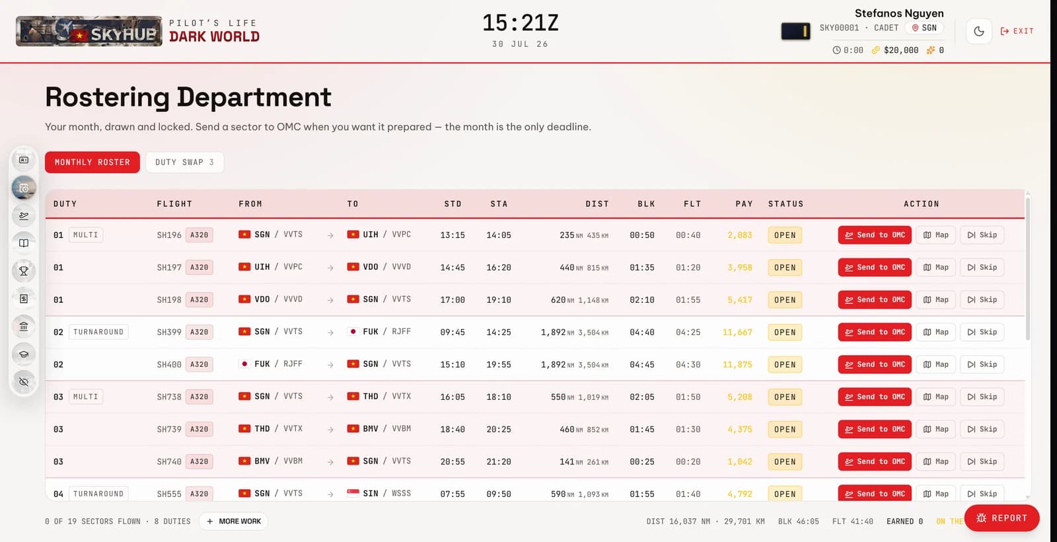
Task: Click the roster table vertical scrollbar
Action: (x=1028, y=268)
